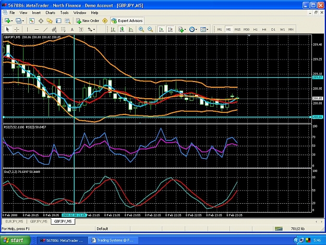
Task: Click the New Order button
Action: pos(88,21)
